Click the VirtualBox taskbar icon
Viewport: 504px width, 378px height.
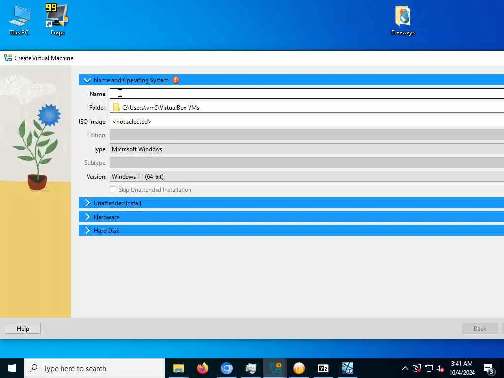coord(275,368)
